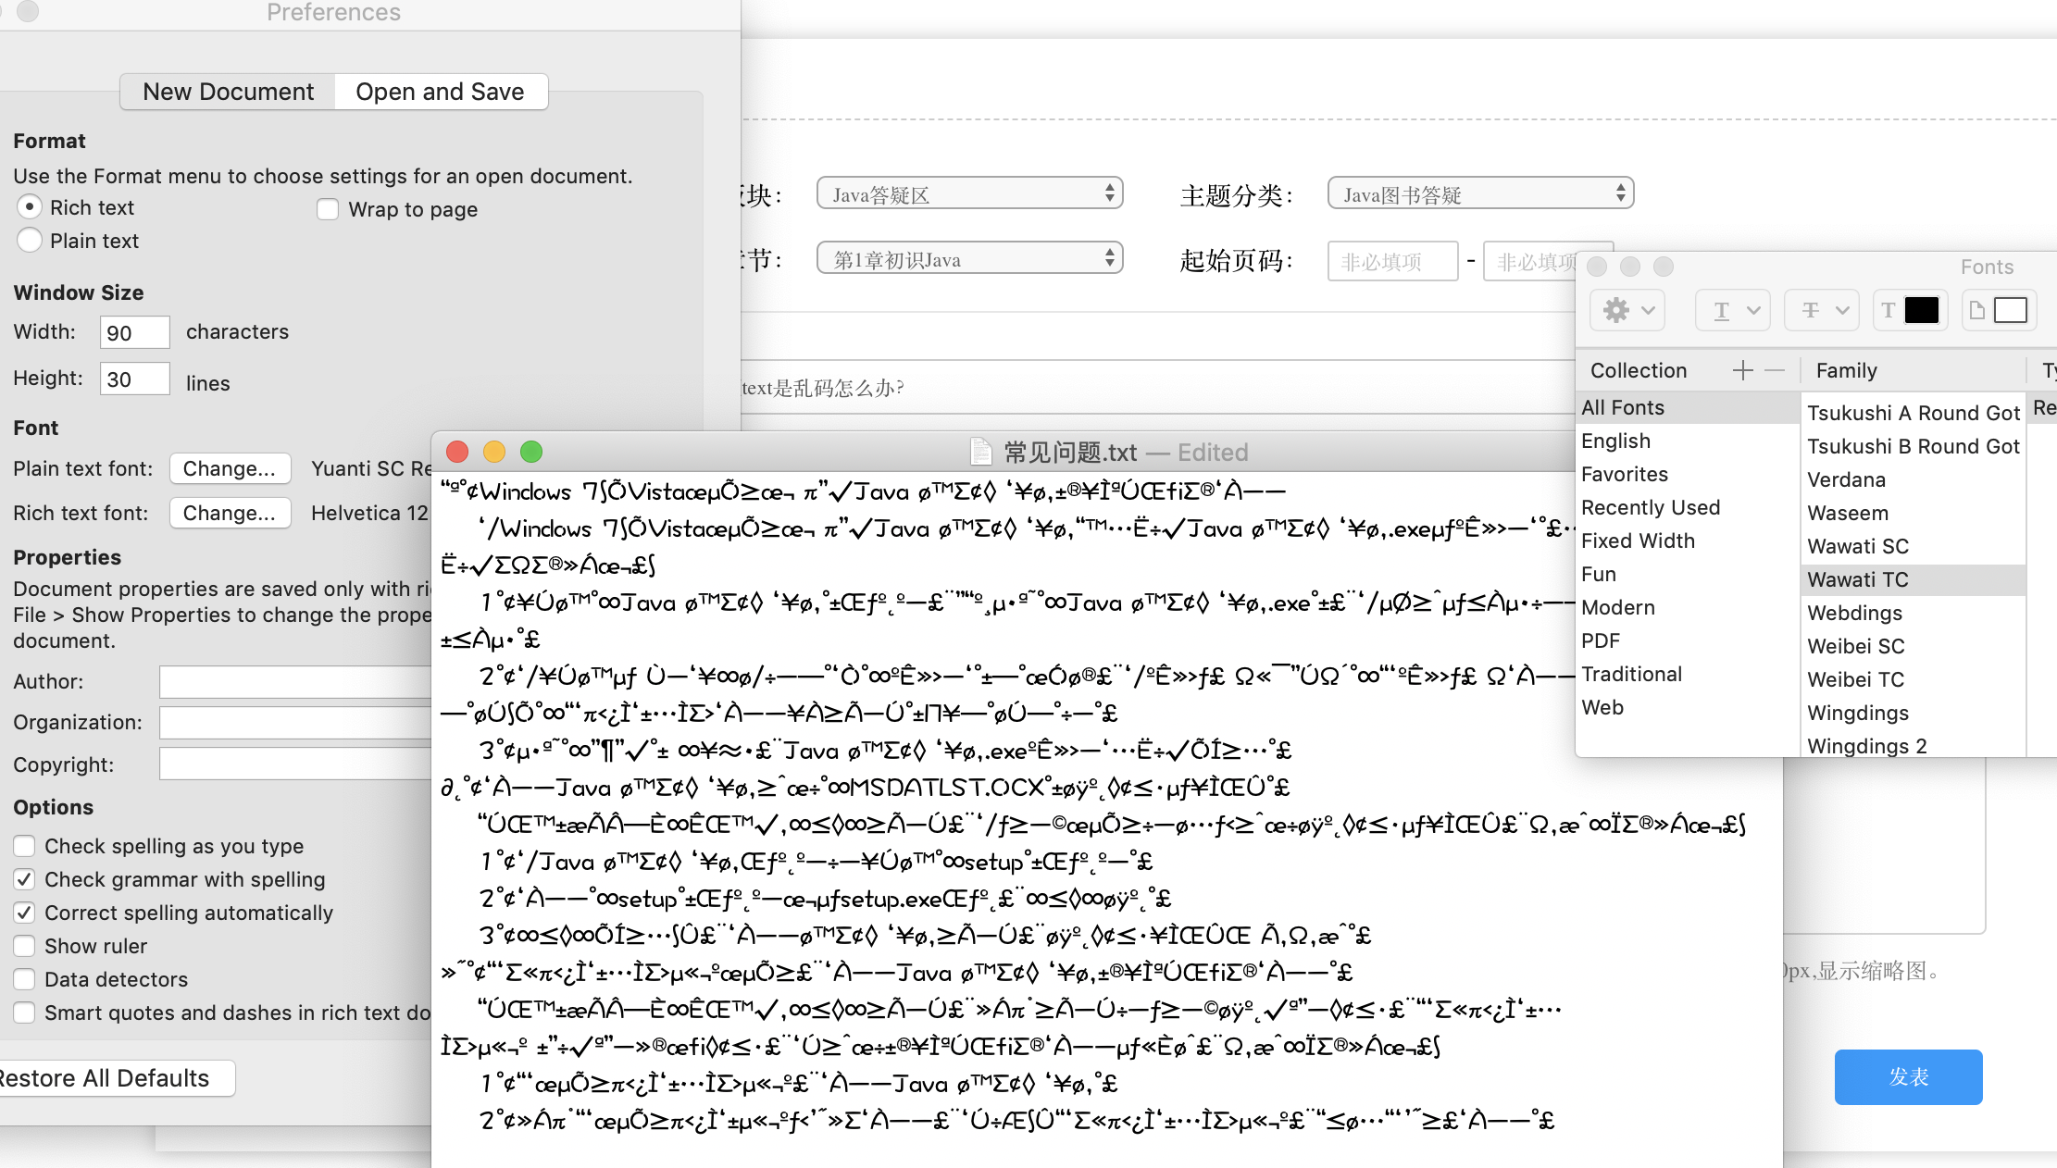This screenshot has height=1168, width=2057.
Task: Select Wingdings font family
Action: [x=1913, y=713]
